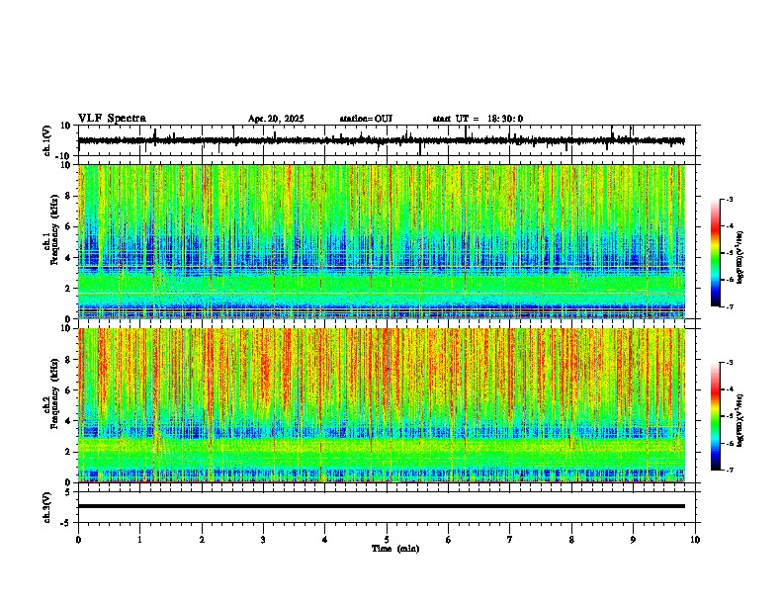Select the date text 'Apr. 20, 2025'
Image resolution: width=783 pixels, height=605 pixels.
click(x=276, y=119)
